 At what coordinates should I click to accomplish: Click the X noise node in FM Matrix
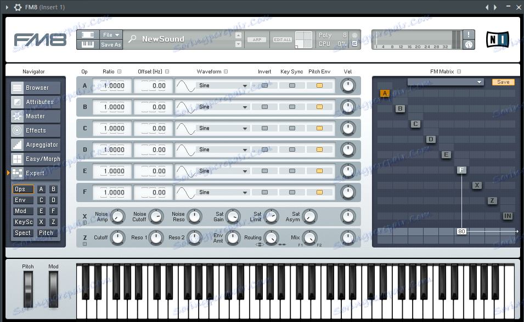click(x=477, y=185)
